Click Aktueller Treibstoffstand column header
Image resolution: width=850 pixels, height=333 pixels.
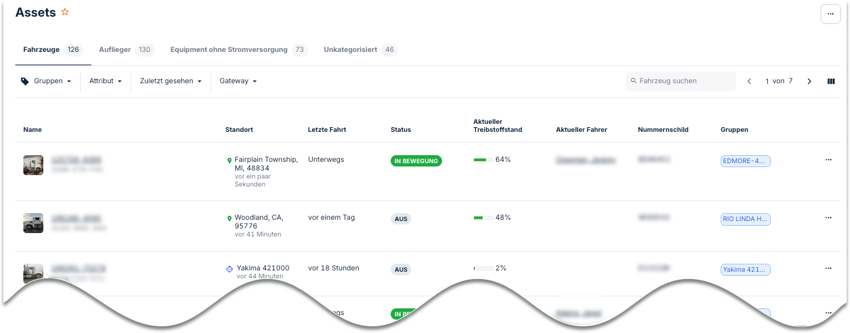pyautogui.click(x=498, y=126)
